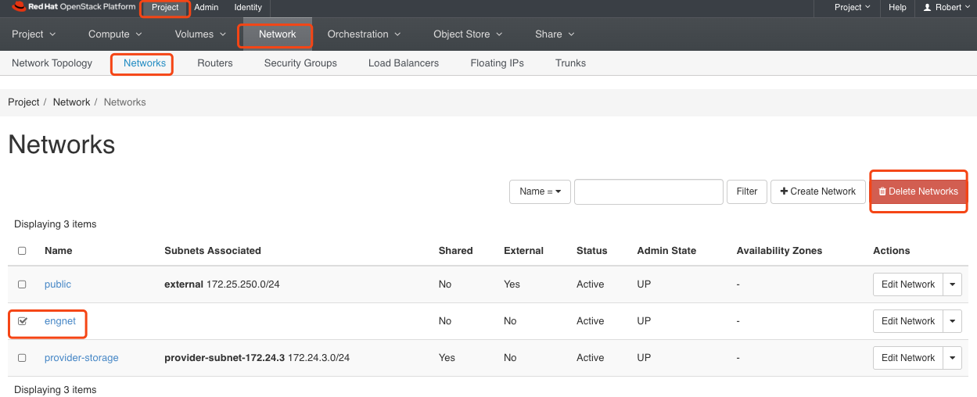Image resolution: width=977 pixels, height=397 pixels.
Task: Expand the action arrow beside public's Edit Network
Action: [x=952, y=284]
